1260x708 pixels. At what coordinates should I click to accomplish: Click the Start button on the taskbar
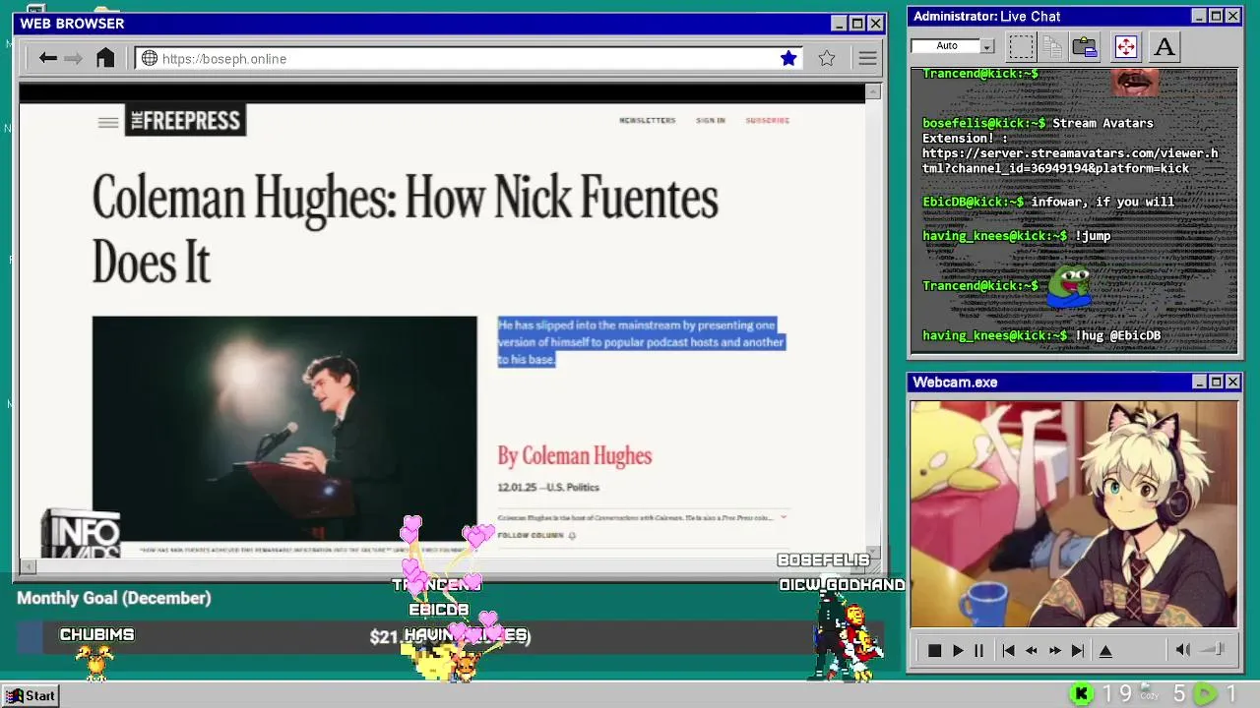click(x=31, y=695)
